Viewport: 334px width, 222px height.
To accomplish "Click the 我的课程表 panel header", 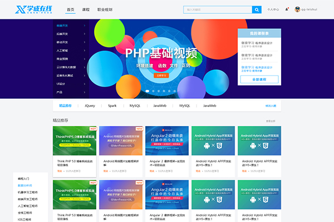I will point(259,33).
